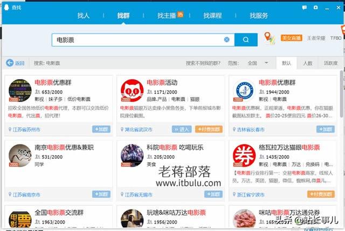This screenshot has width=345, height=231.
Task: Click the 王者荣耀 suggested keyword
Action: point(316,38)
